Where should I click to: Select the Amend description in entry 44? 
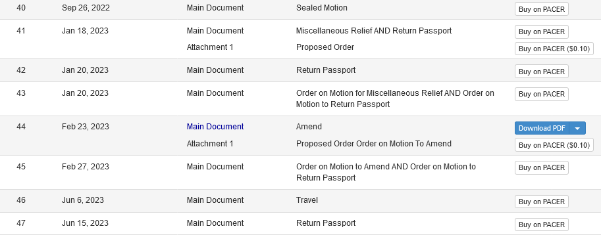(309, 127)
